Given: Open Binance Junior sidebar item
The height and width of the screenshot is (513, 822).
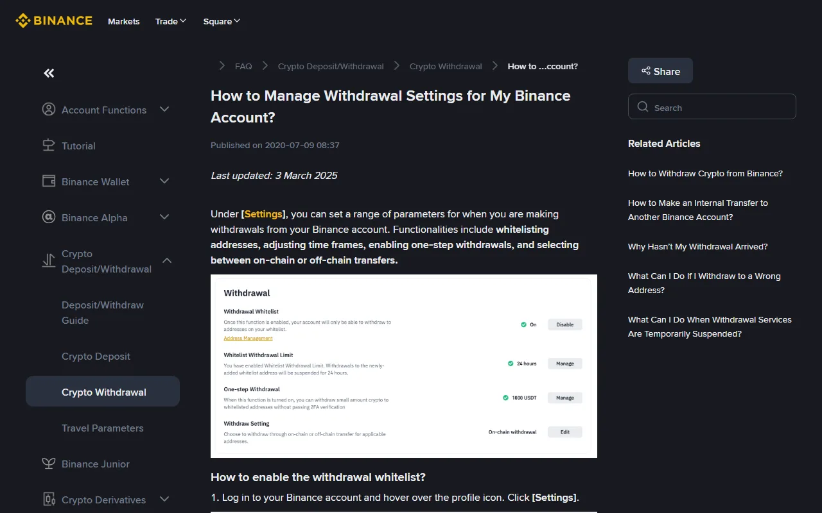Looking at the screenshot, I should pyautogui.click(x=96, y=464).
